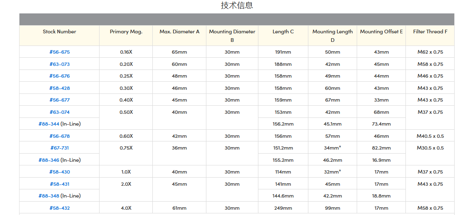Click the Filter Thread F header
The height and width of the screenshot is (215, 466).
tap(430, 32)
